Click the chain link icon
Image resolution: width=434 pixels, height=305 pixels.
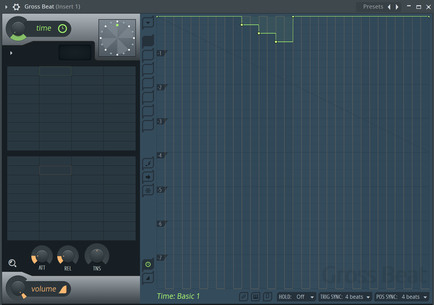(244, 297)
